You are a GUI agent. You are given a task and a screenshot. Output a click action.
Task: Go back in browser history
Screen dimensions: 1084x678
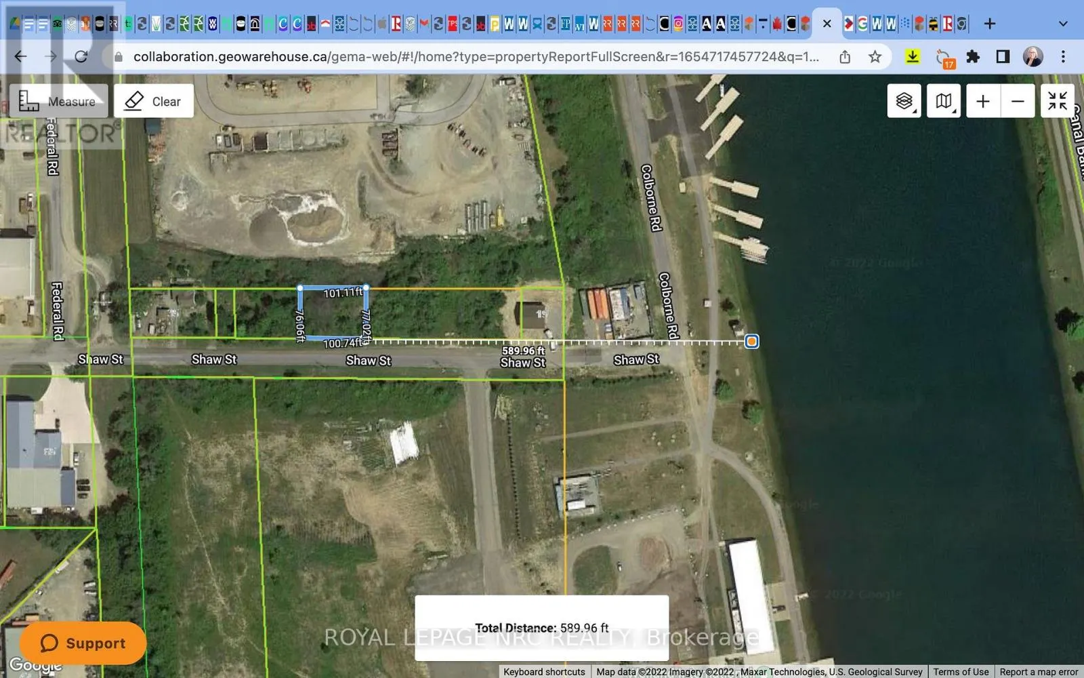21,57
